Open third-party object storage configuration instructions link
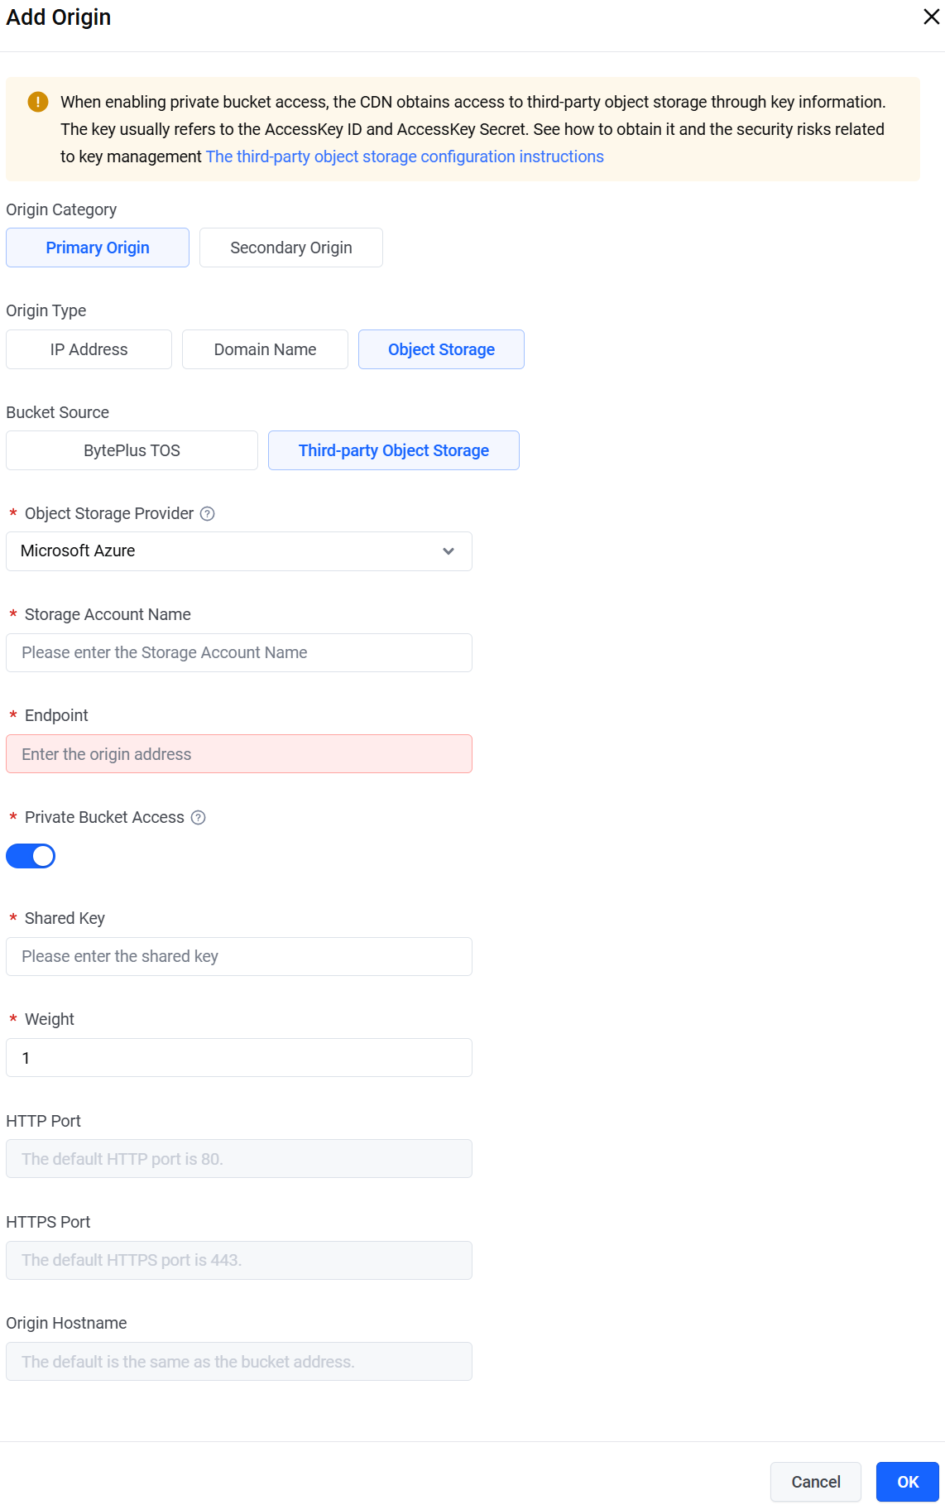Image resolution: width=945 pixels, height=1505 pixels. (405, 156)
